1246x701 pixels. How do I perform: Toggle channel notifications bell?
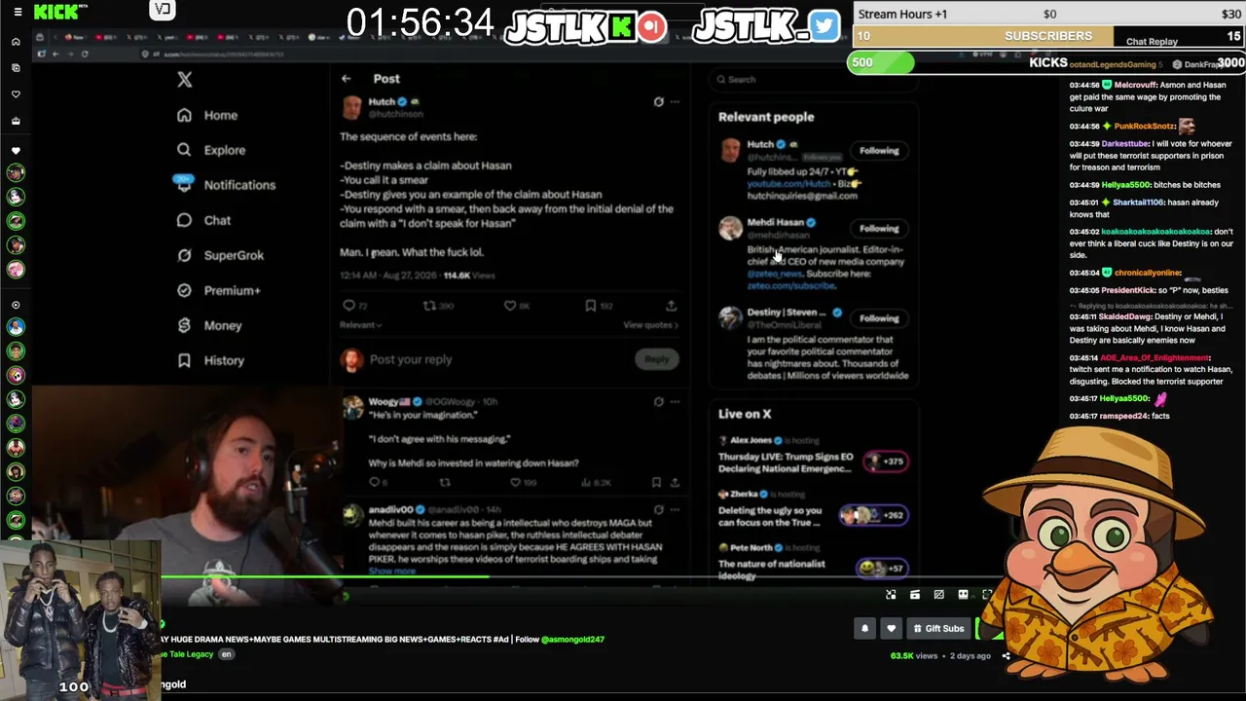point(864,629)
